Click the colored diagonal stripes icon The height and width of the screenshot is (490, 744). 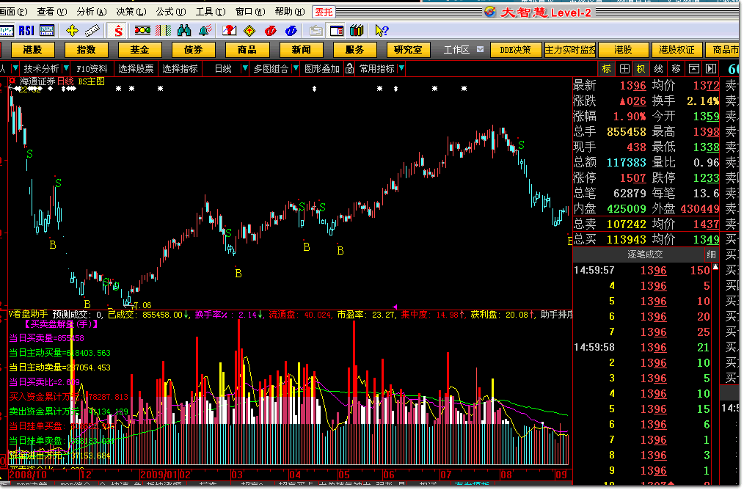tap(163, 31)
